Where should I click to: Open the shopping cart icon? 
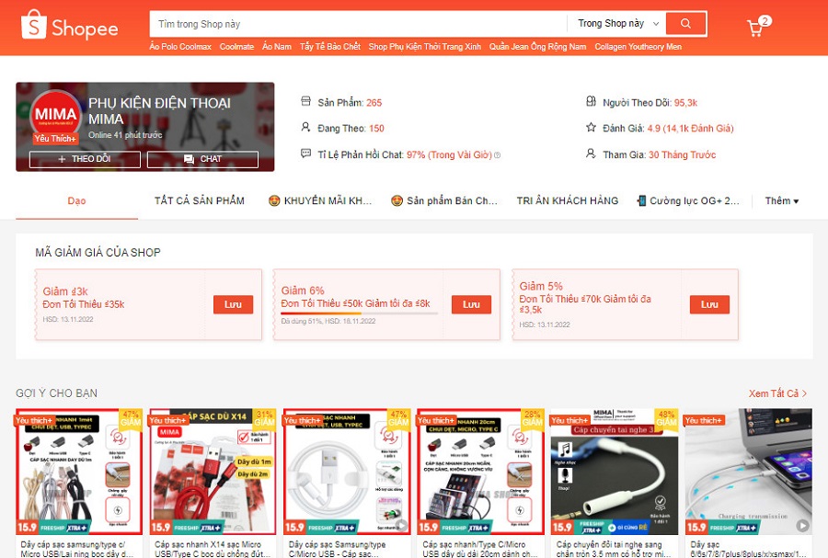755,28
